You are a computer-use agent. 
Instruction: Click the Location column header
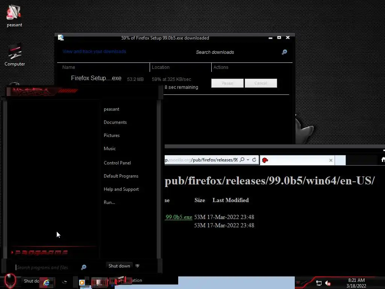(x=161, y=67)
